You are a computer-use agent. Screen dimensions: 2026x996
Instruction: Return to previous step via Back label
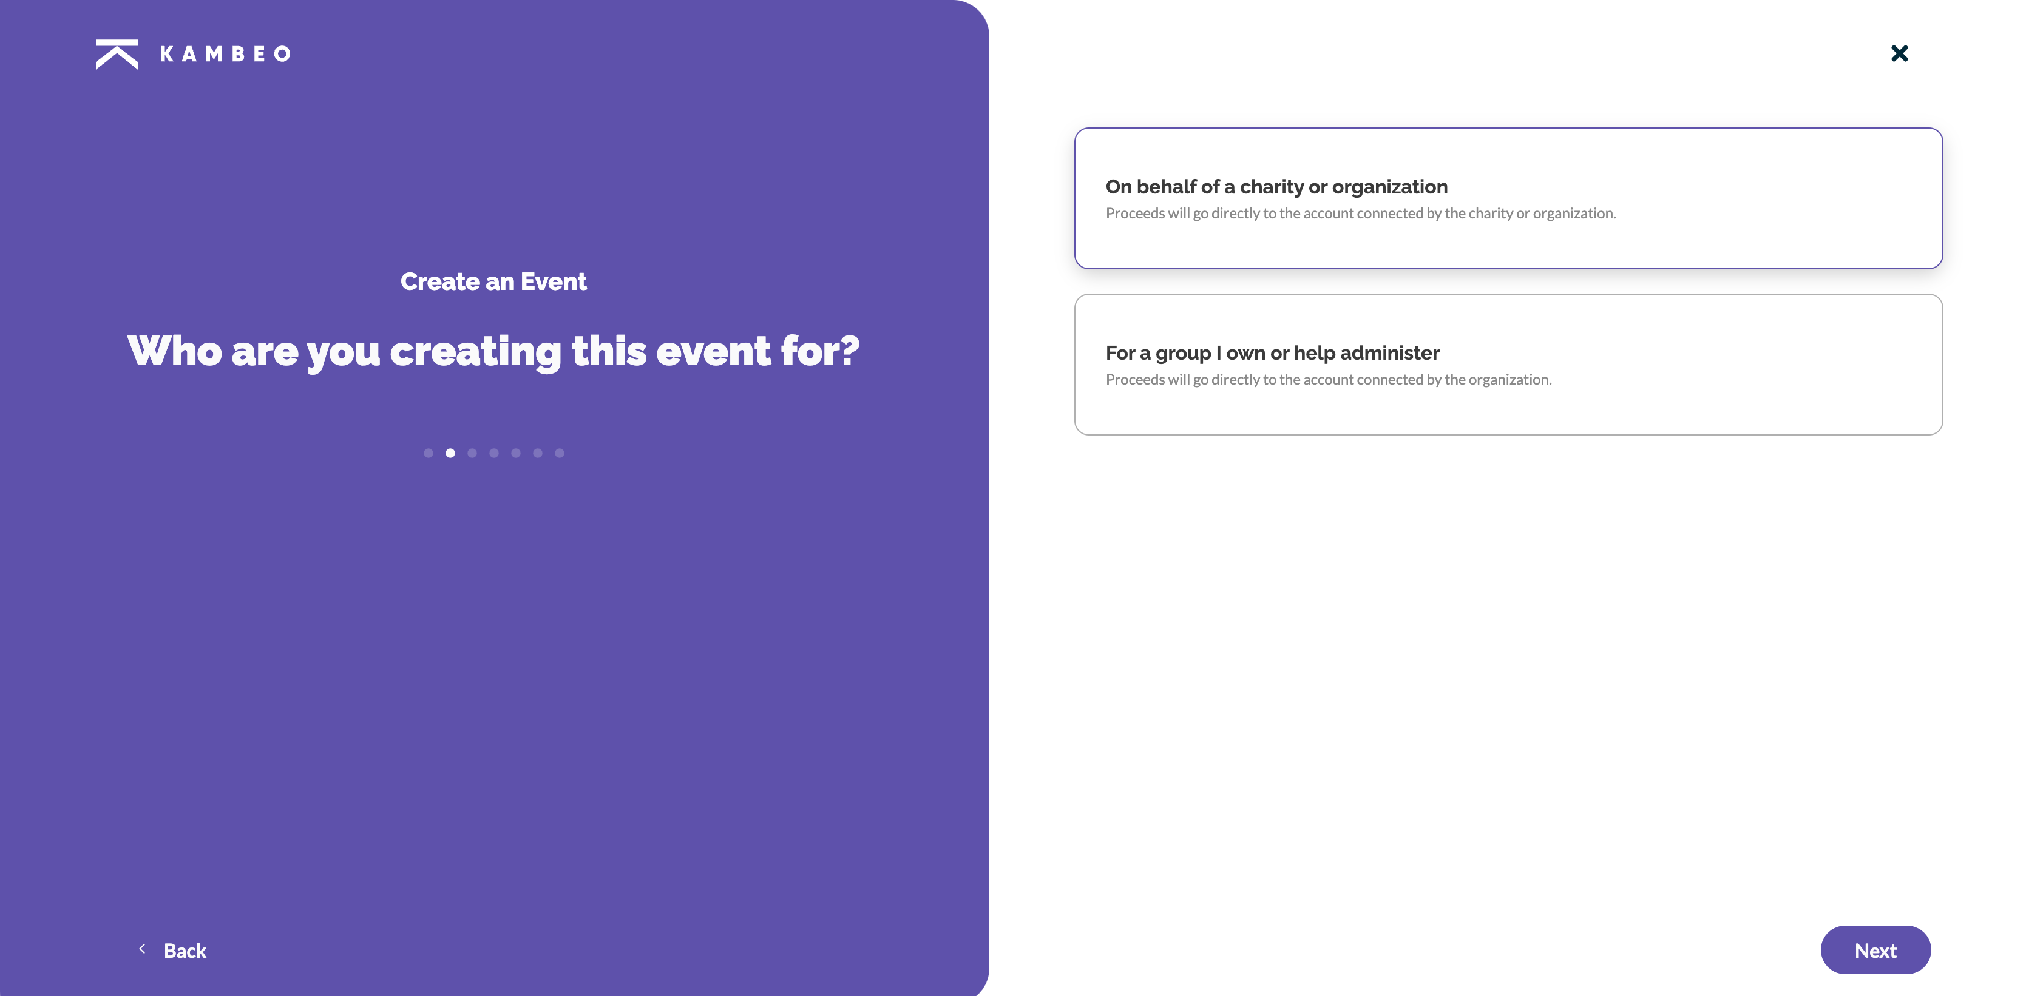click(x=185, y=951)
